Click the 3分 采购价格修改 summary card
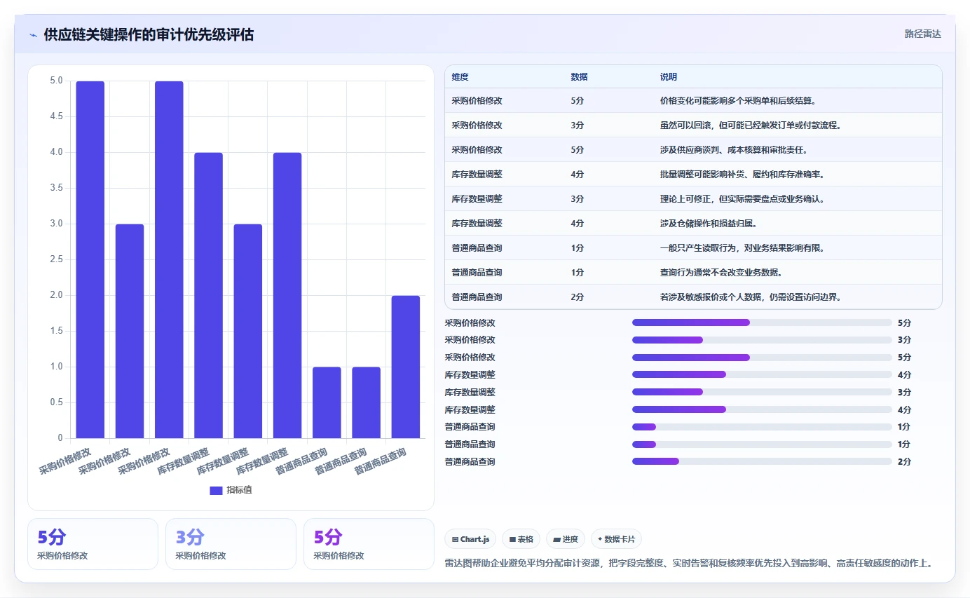Image resolution: width=970 pixels, height=598 pixels. [231, 544]
